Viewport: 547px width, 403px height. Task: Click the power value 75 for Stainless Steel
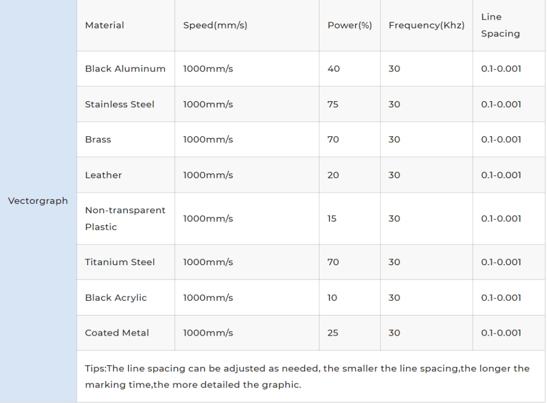click(x=333, y=104)
